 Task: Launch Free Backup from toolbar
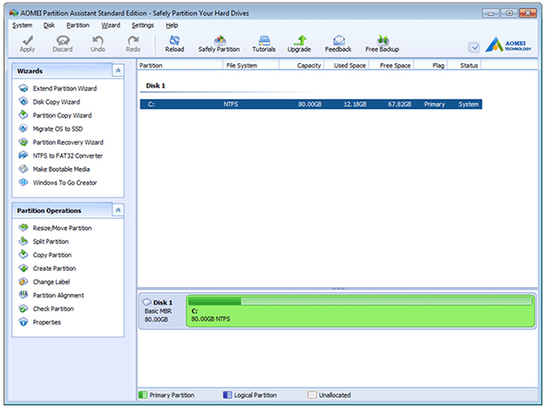(x=382, y=43)
